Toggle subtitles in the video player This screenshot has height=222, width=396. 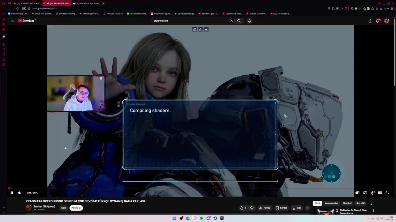coord(365,193)
